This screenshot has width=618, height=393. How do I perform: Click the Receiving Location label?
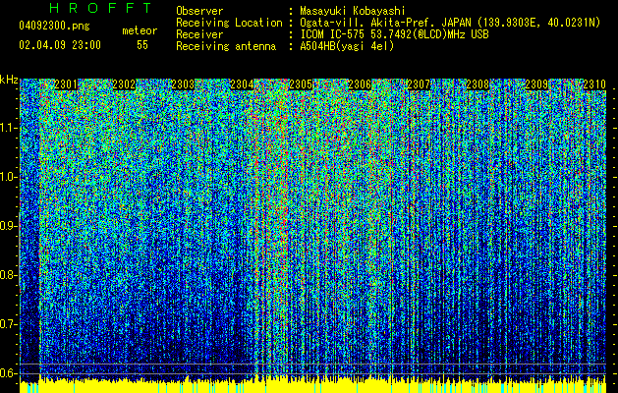tap(229, 23)
